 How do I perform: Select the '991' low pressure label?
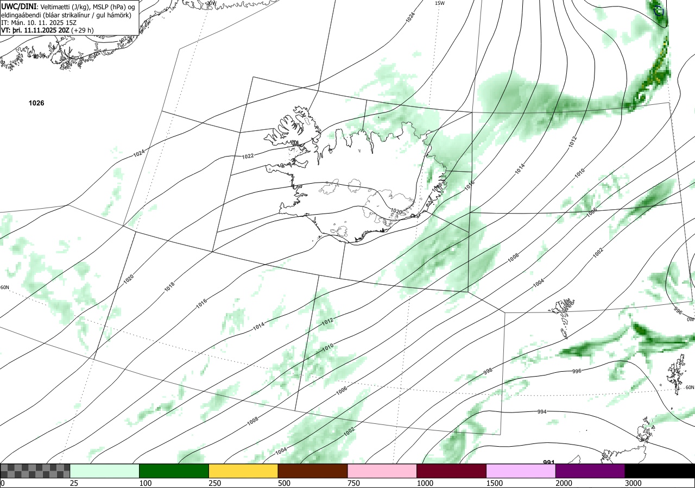pos(549,462)
